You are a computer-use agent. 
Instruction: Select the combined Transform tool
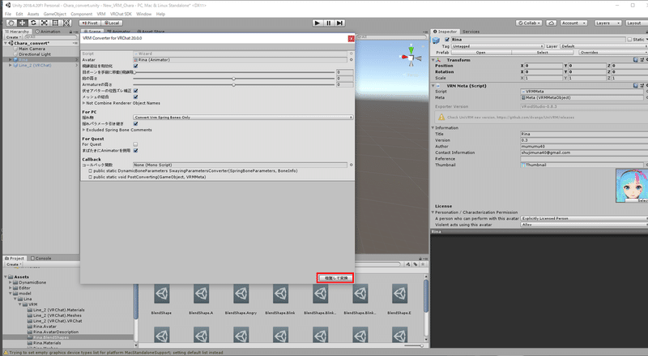click(66, 24)
